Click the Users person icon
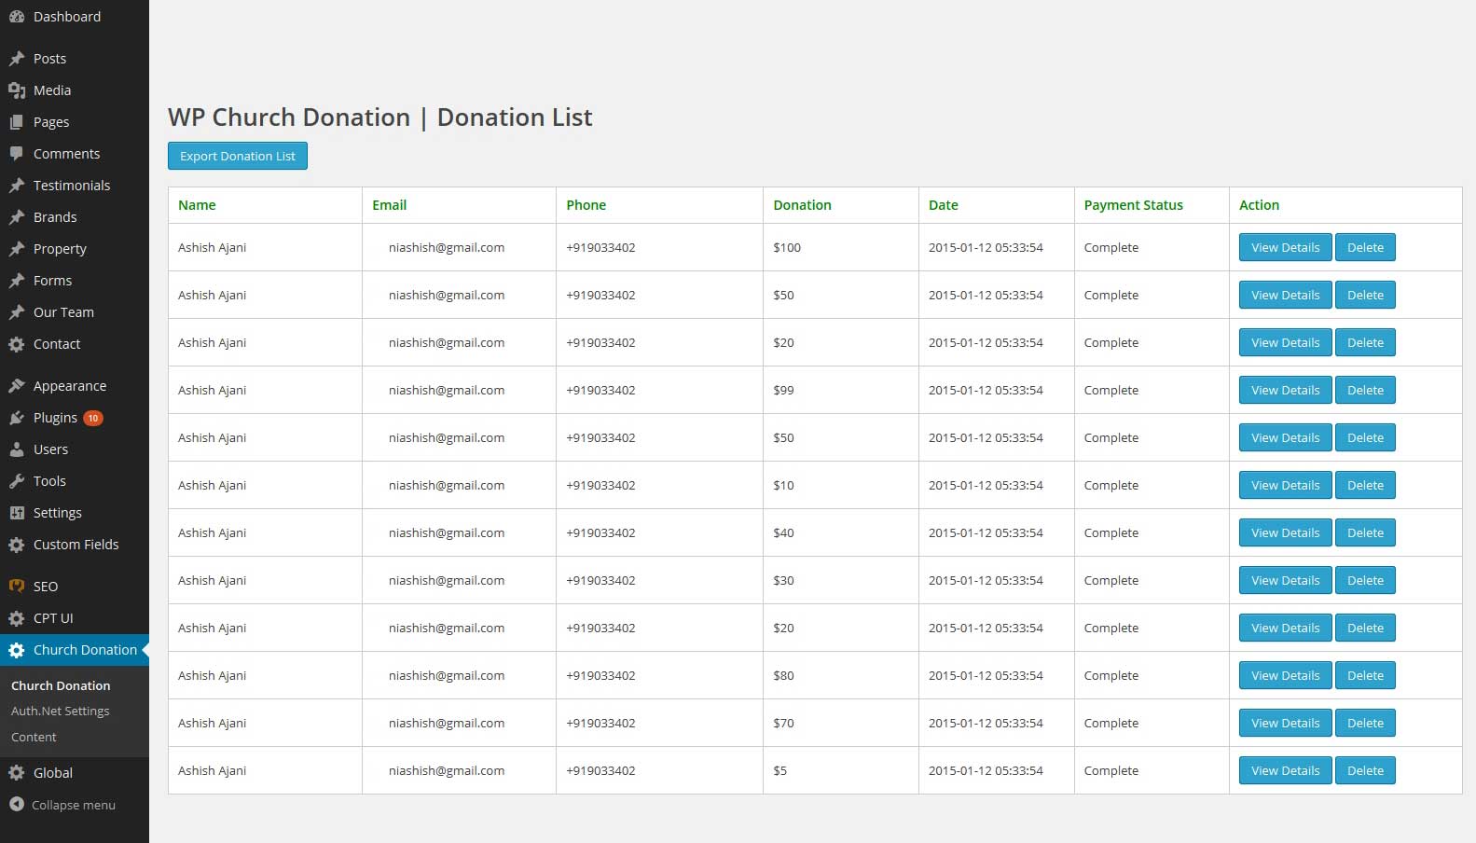Screen dimensions: 1476x843 coord(17,449)
